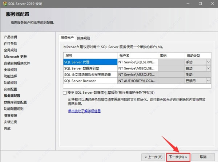This screenshot has height=162, width=218.
Task: Go back with the 上一步(B) button
Action: click(153, 157)
